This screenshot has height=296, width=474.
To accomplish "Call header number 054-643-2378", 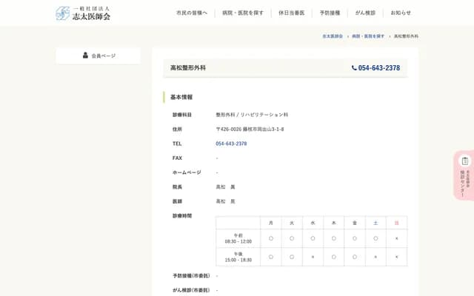I will click(378, 68).
